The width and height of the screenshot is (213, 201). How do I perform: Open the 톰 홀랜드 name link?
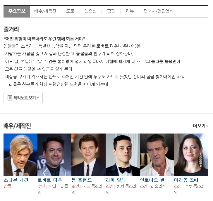pyautogui.click(x=82, y=180)
